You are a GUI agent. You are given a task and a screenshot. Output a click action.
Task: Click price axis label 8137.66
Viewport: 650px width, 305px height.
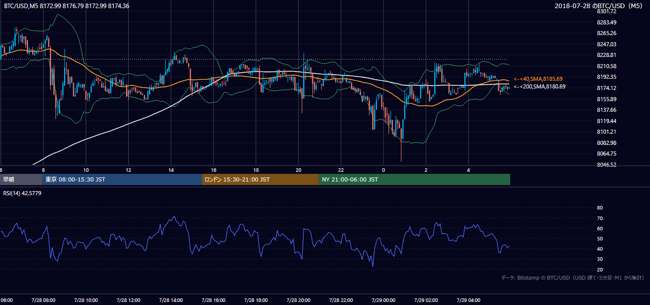click(x=607, y=110)
